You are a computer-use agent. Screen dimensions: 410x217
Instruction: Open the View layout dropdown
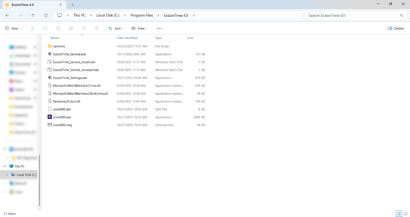click(140, 28)
